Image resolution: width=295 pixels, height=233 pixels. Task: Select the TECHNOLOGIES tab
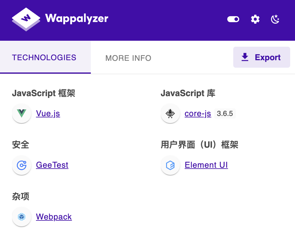coord(45,57)
